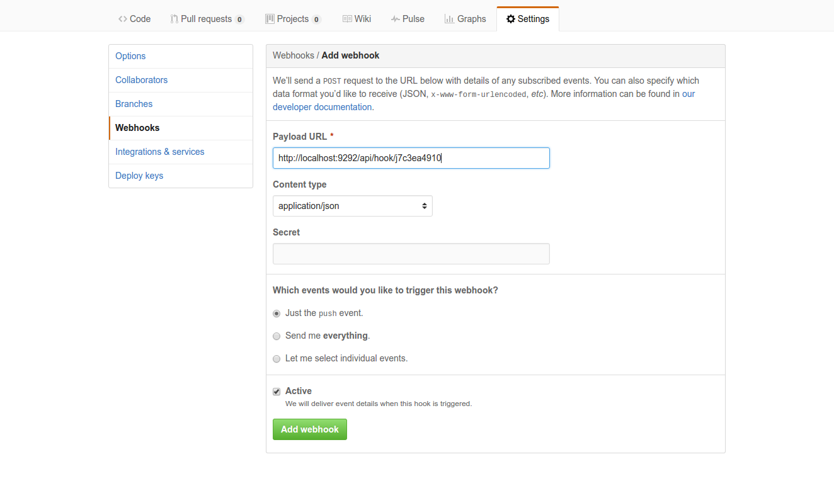Click the Wiki book icon
The image size is (834, 481).
(x=347, y=19)
